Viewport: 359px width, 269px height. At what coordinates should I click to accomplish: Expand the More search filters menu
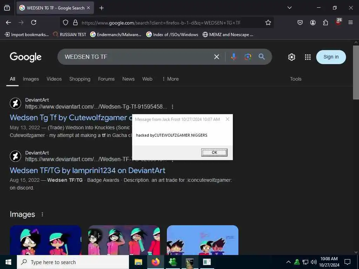click(x=170, y=79)
